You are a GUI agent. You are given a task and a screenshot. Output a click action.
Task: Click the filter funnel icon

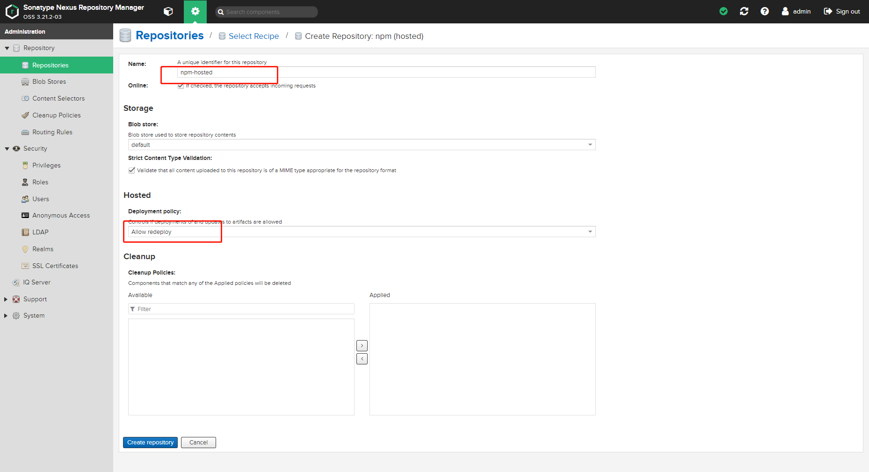(x=133, y=309)
